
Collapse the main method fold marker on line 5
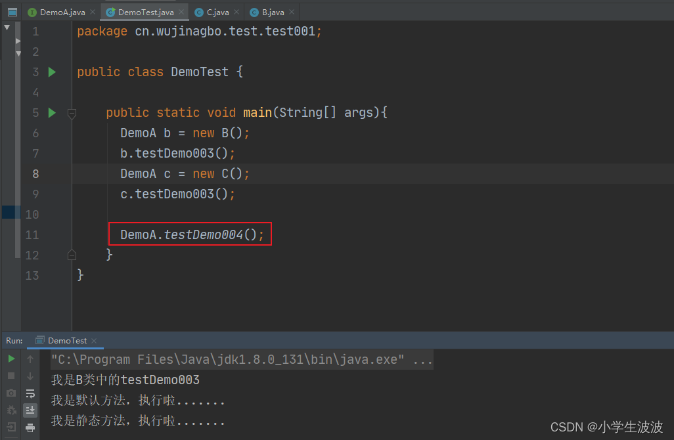click(72, 113)
